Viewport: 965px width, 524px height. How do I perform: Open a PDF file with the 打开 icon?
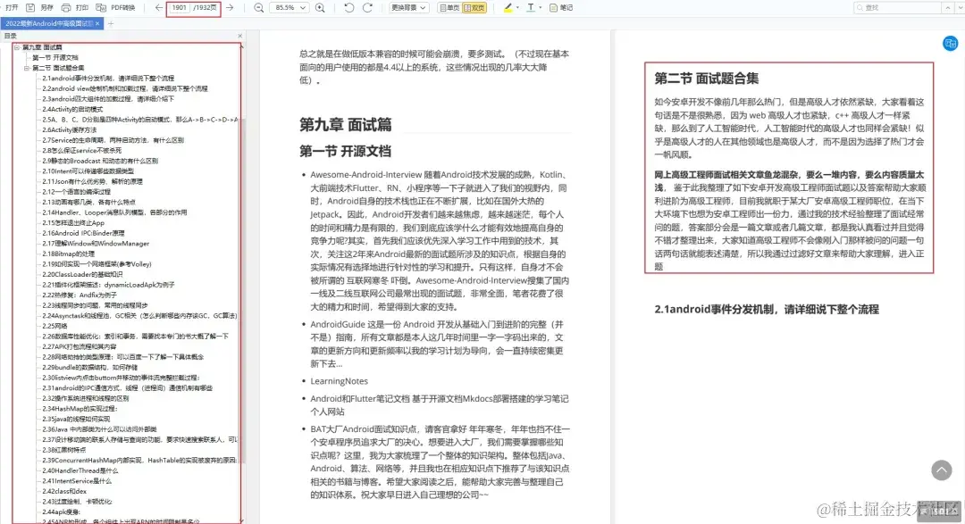11,9
